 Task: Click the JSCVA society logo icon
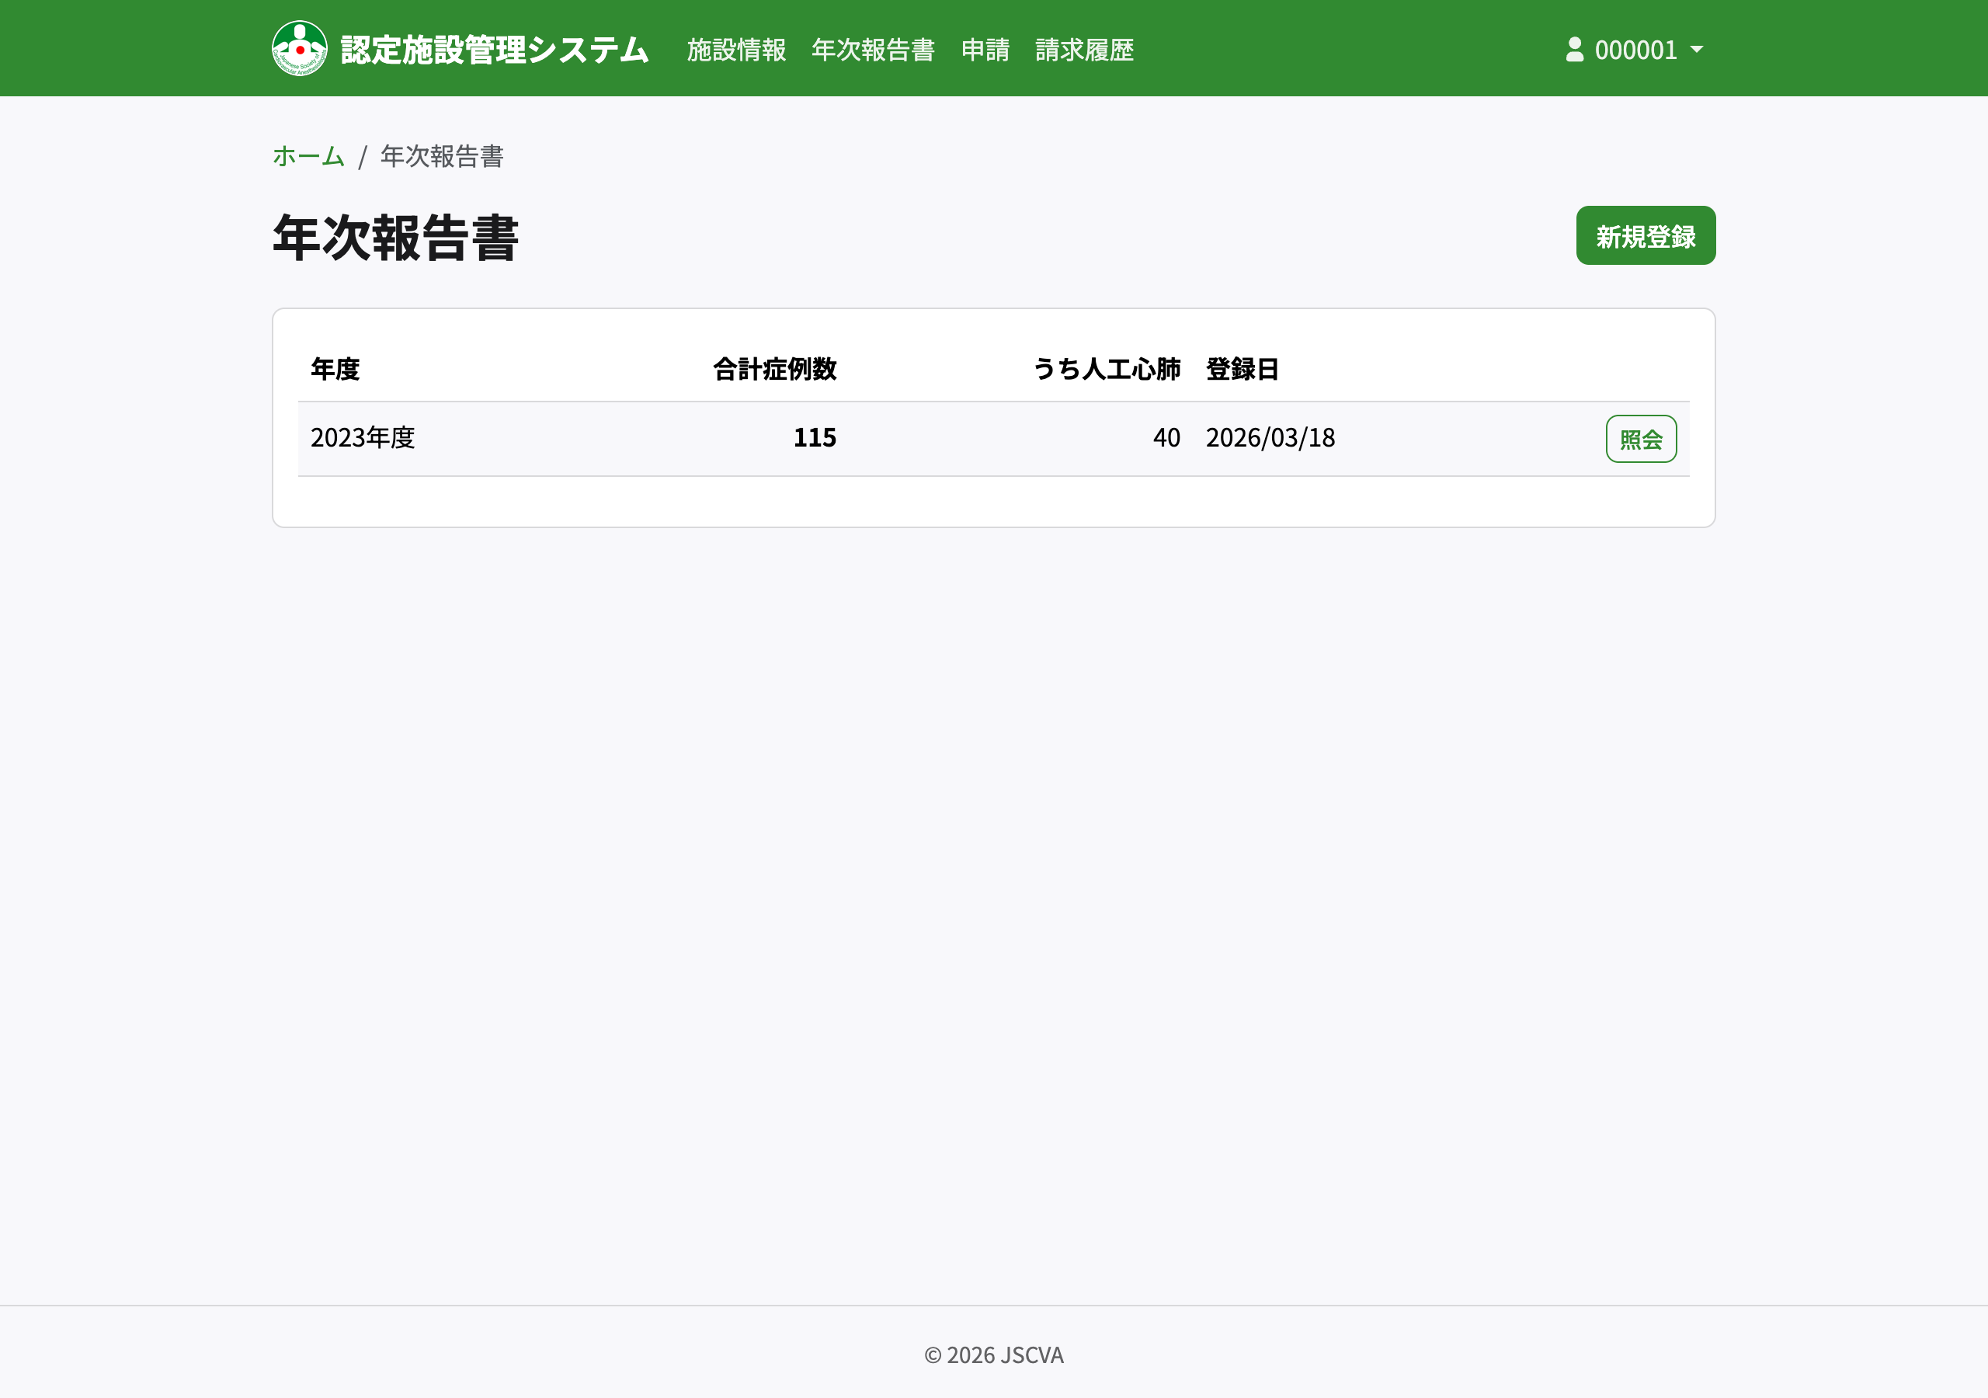[299, 47]
